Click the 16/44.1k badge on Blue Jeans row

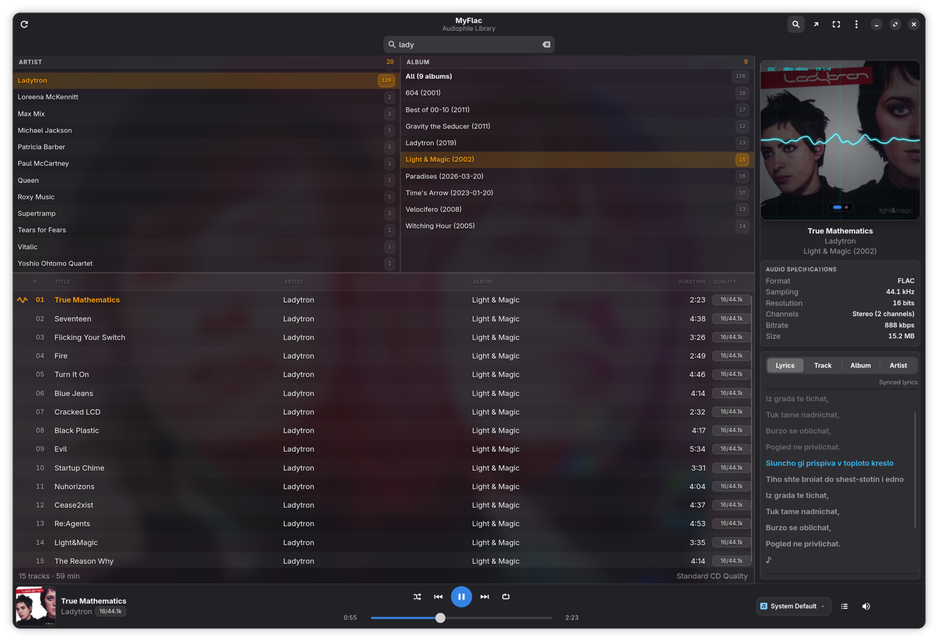(731, 393)
